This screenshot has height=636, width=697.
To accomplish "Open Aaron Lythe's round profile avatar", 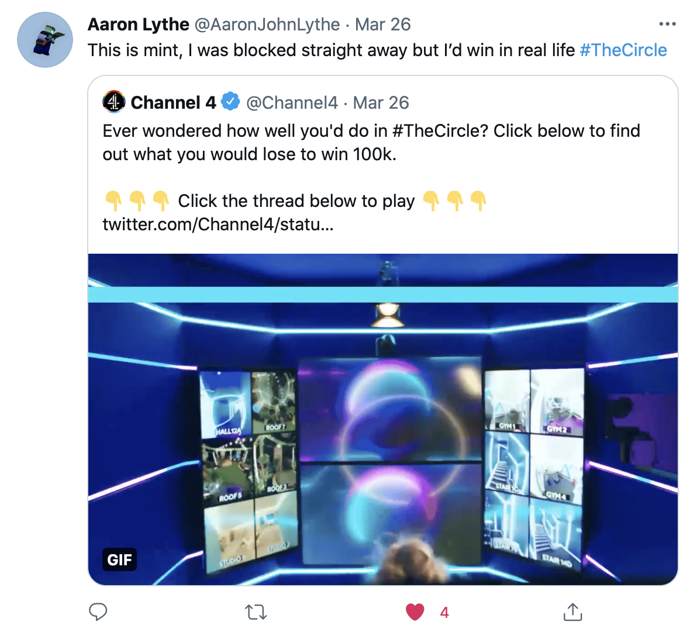I will point(45,40).
